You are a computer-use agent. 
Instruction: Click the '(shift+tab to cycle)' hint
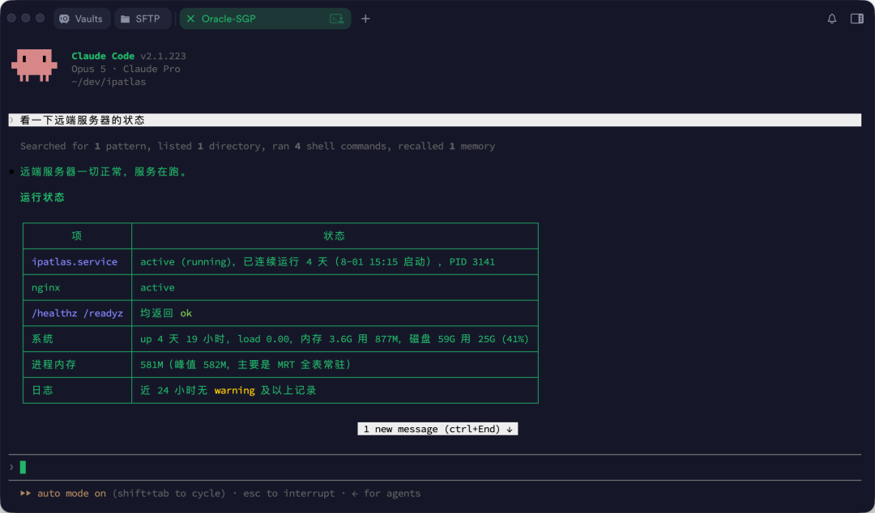pos(169,494)
